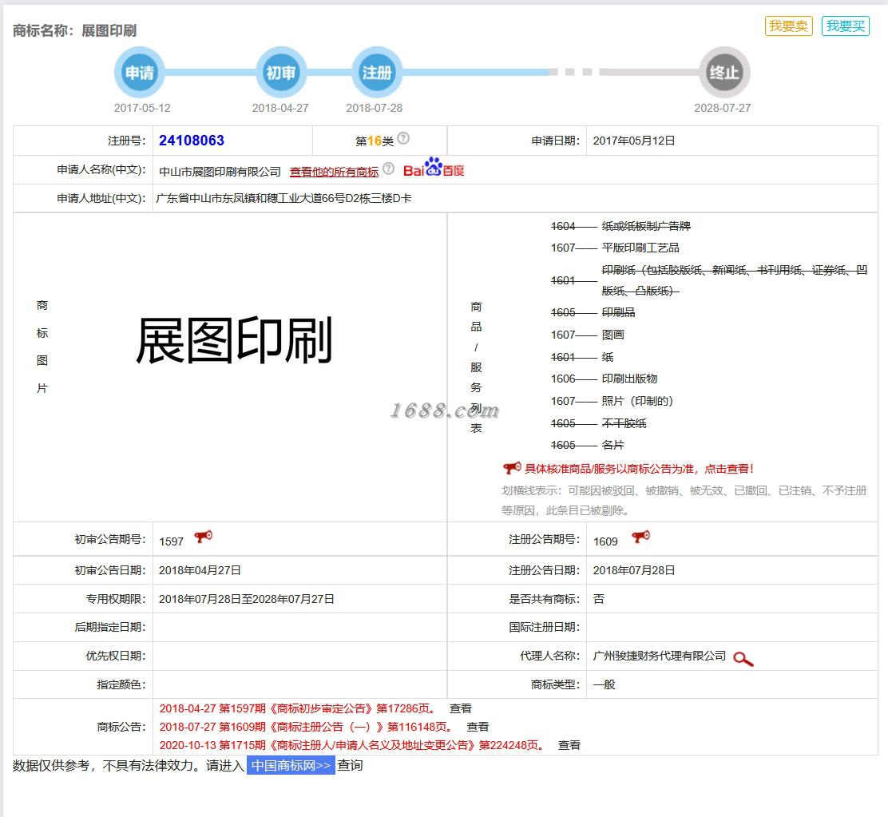Click the help icon beside 第16类
Viewport: 888px width, 817px height.
(403, 138)
